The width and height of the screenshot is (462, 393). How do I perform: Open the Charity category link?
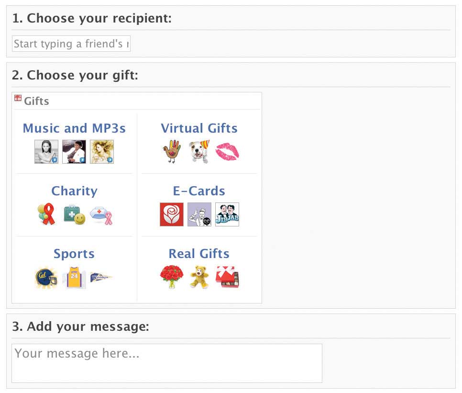click(x=74, y=191)
